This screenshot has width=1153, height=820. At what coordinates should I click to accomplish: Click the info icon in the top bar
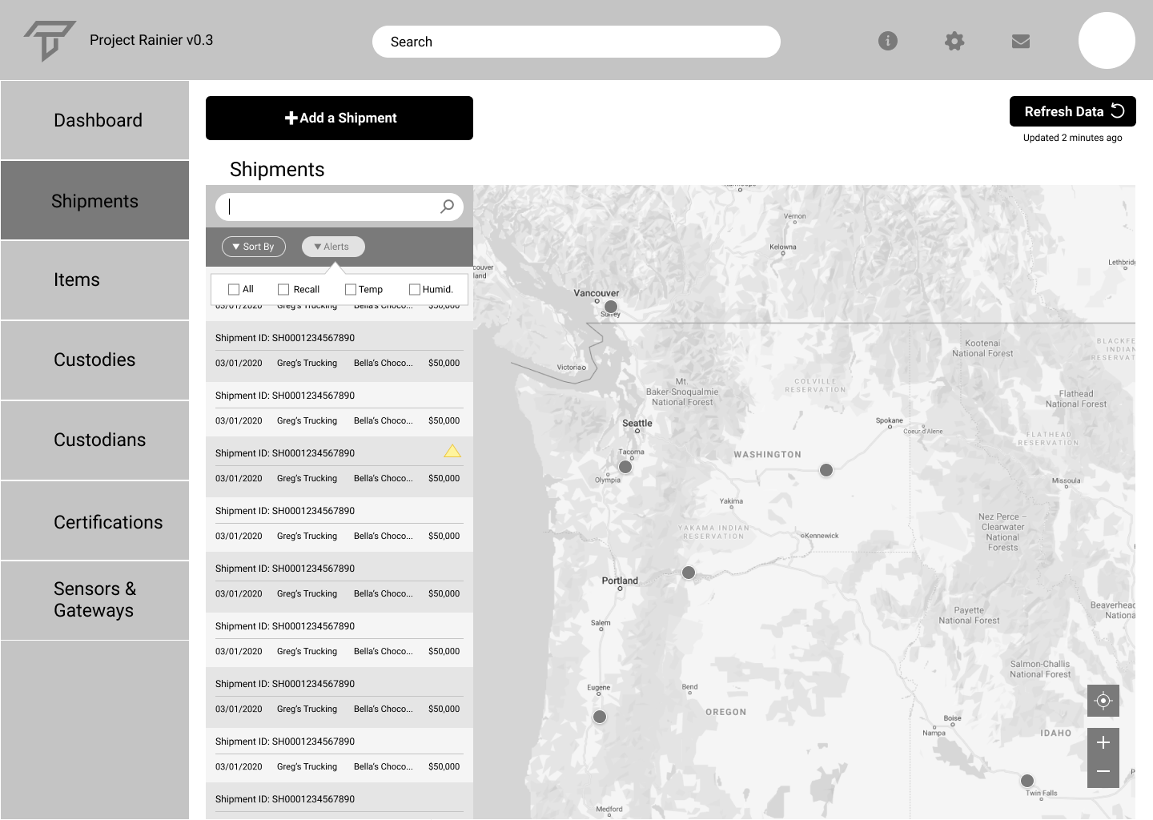(887, 41)
